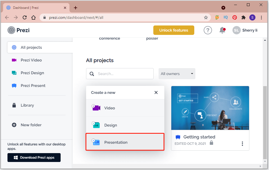This screenshot has width=269, height=170.
Task: Open the SQ extension icon
Action: click(217, 17)
